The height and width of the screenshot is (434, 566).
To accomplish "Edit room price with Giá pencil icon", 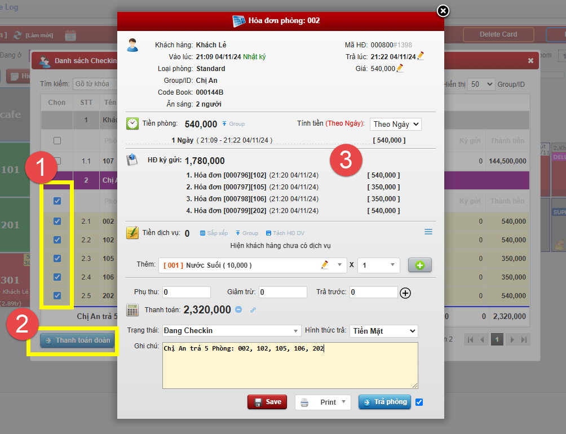I will (x=400, y=68).
